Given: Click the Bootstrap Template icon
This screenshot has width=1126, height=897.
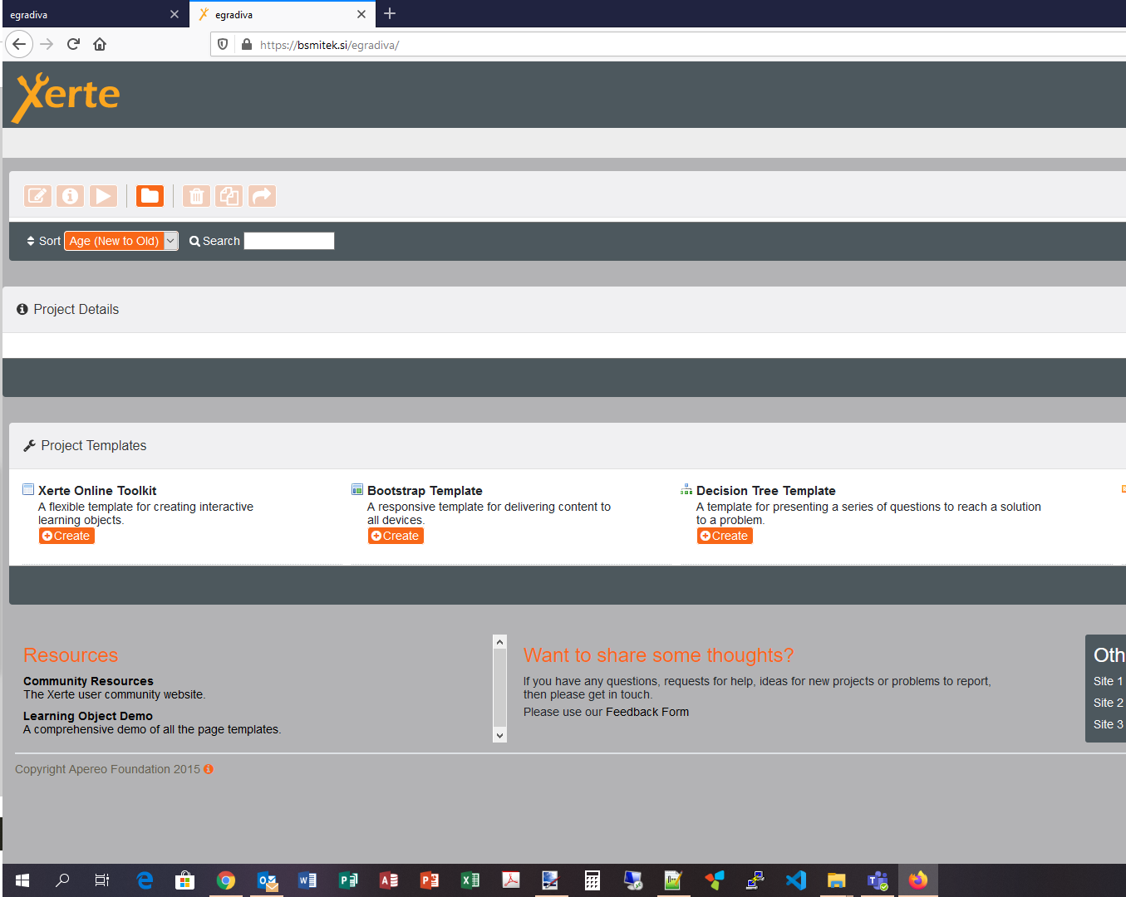Looking at the screenshot, I should point(357,490).
